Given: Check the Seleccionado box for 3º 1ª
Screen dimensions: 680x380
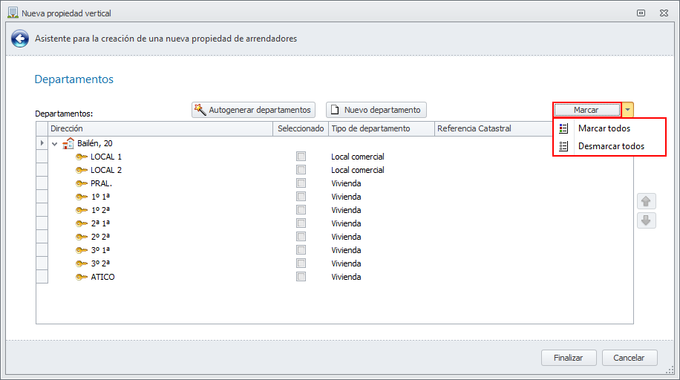Looking at the screenshot, I should pos(301,250).
